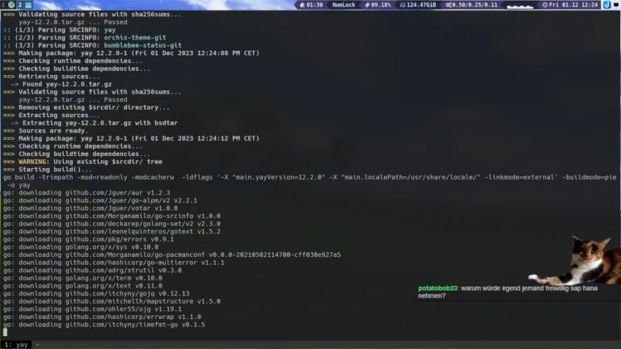This screenshot has height=349, width=621.
Task: Click 'github.com/Jguer/go-alpm/v2 v2.2.1' line
Action: point(100,200)
